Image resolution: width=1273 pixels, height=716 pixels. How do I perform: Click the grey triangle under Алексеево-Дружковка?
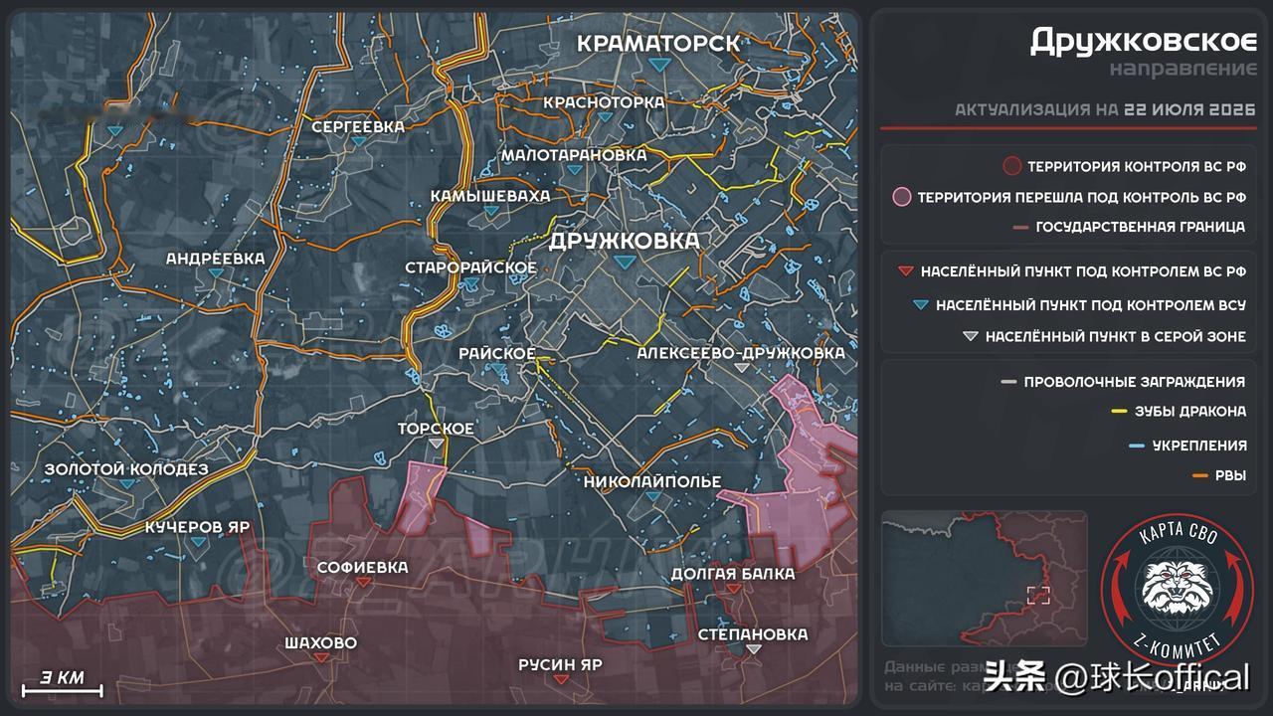pyautogui.click(x=741, y=367)
